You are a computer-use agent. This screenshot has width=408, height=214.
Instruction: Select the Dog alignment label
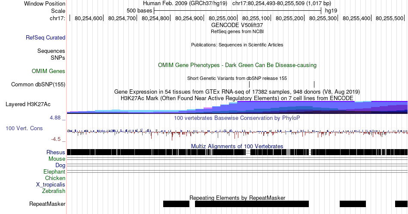[x=61, y=165]
